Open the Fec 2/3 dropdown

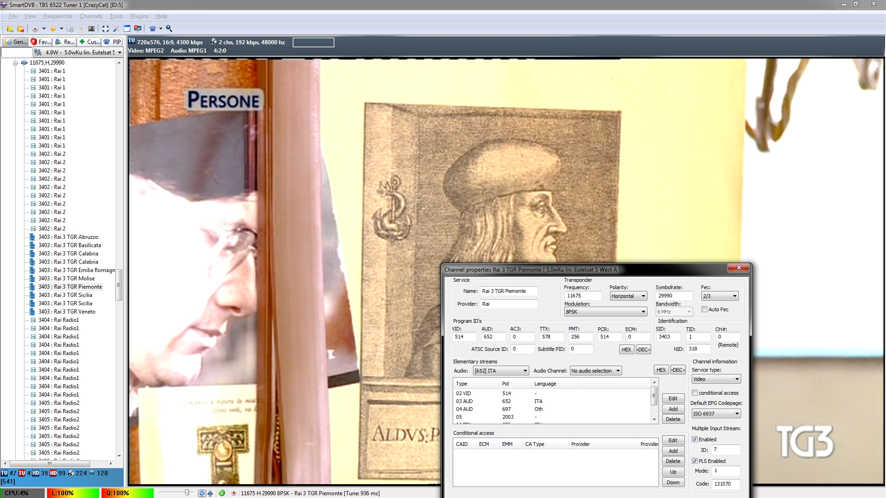(x=720, y=296)
